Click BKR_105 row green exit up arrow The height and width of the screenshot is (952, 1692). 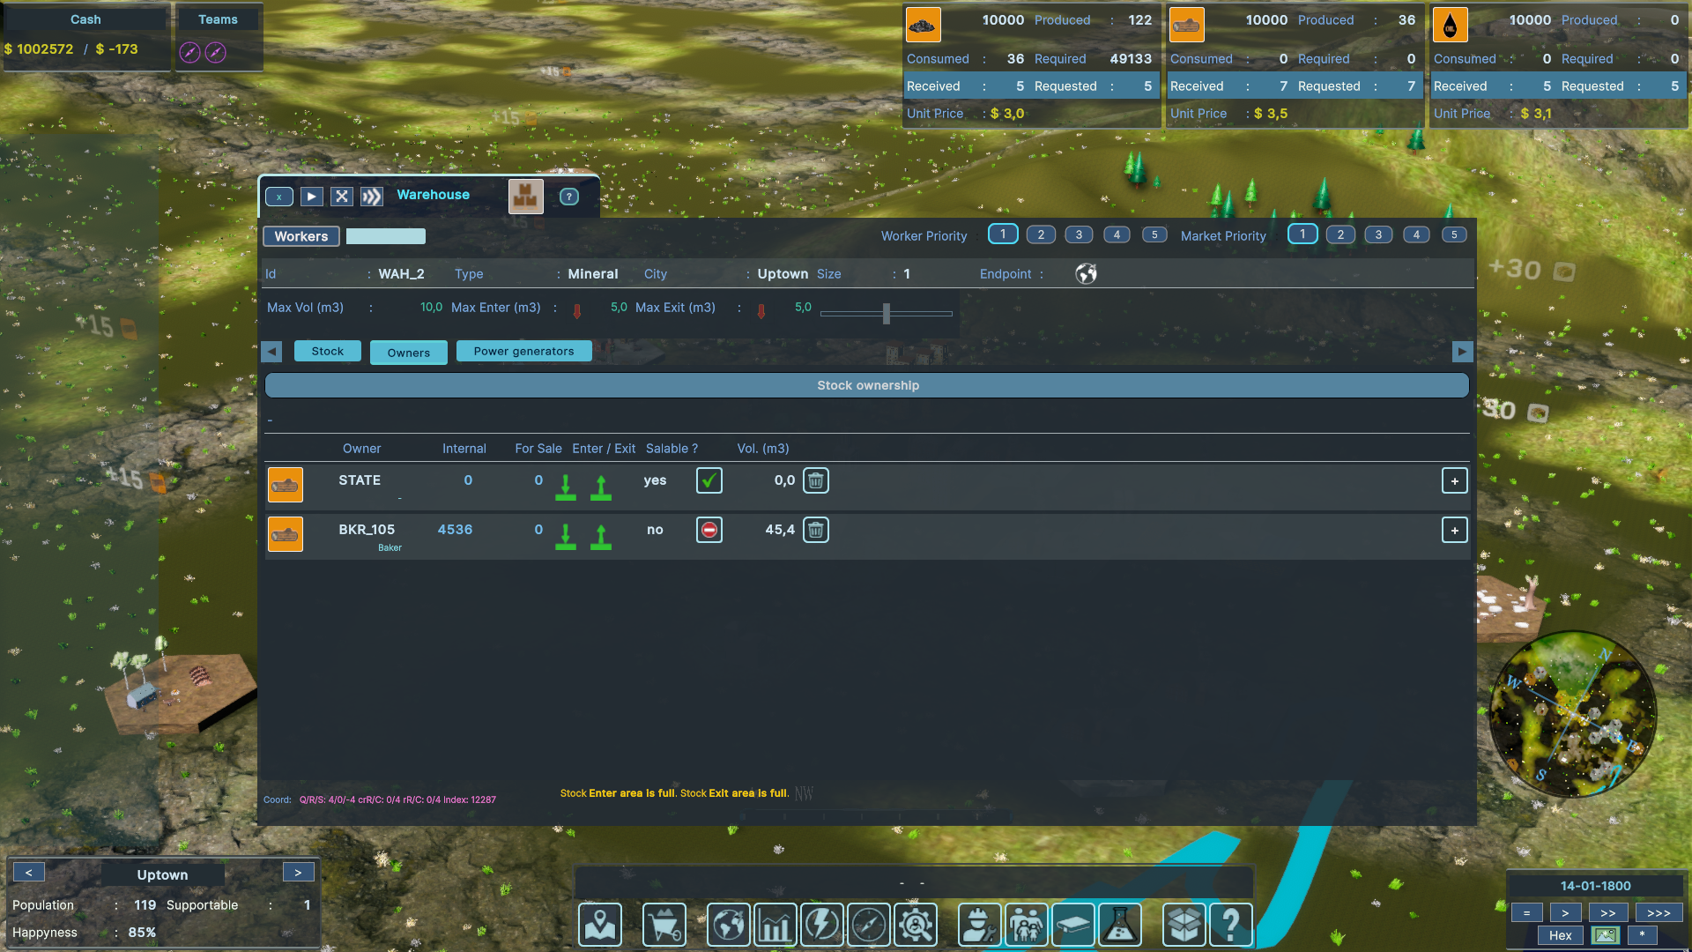pyautogui.click(x=601, y=536)
